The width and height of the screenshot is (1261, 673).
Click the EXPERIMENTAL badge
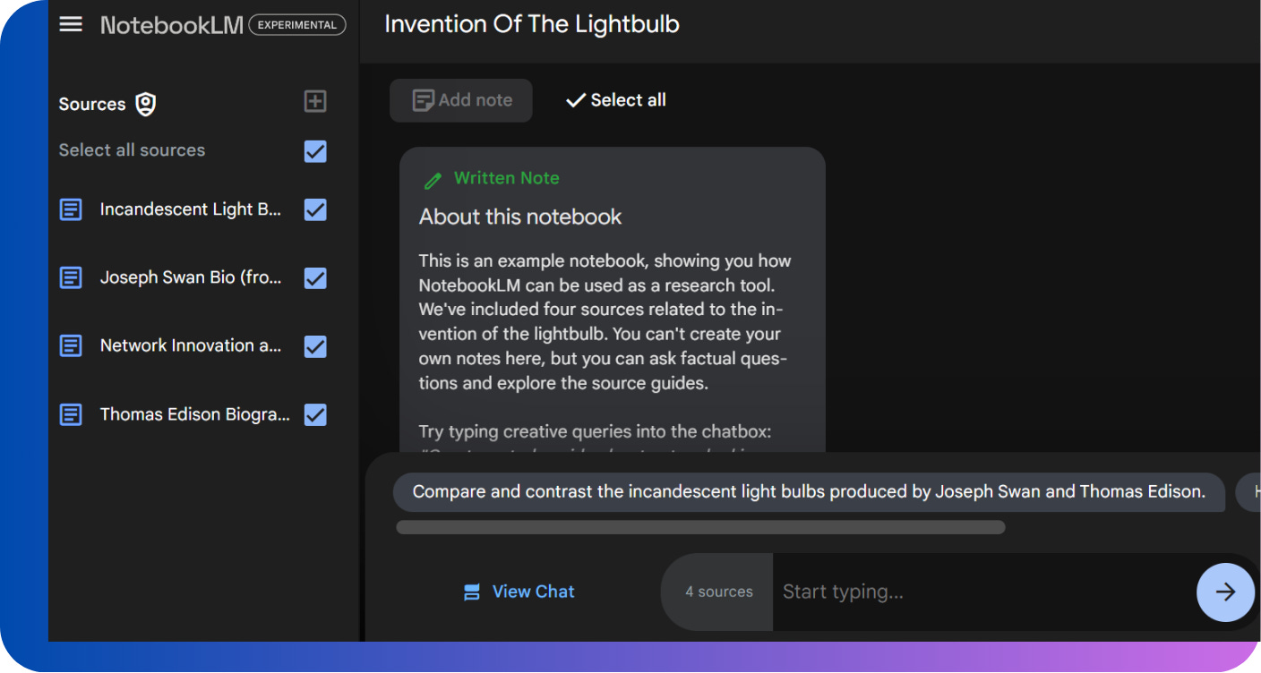coord(297,25)
